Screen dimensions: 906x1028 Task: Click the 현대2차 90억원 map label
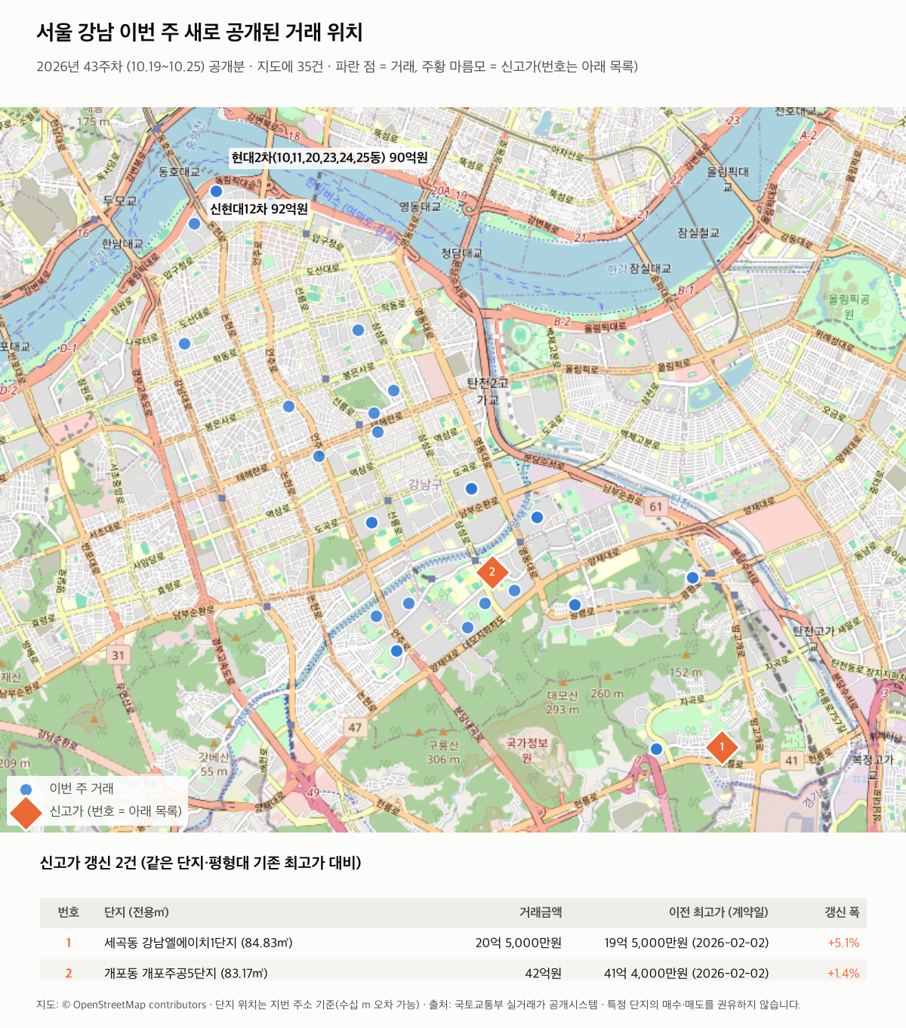[x=330, y=158]
